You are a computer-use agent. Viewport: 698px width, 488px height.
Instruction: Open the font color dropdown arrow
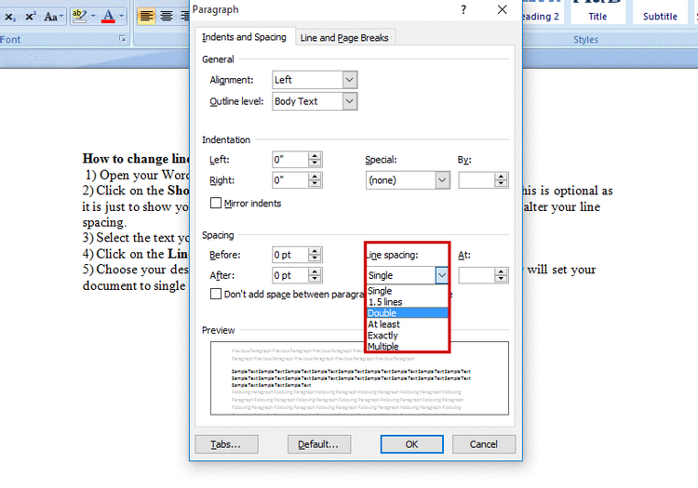[x=122, y=17]
